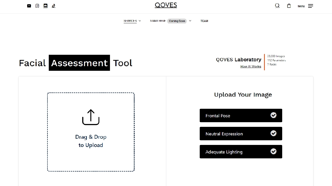
Task: Open the Discord server icon
Action: (x=45, y=6)
